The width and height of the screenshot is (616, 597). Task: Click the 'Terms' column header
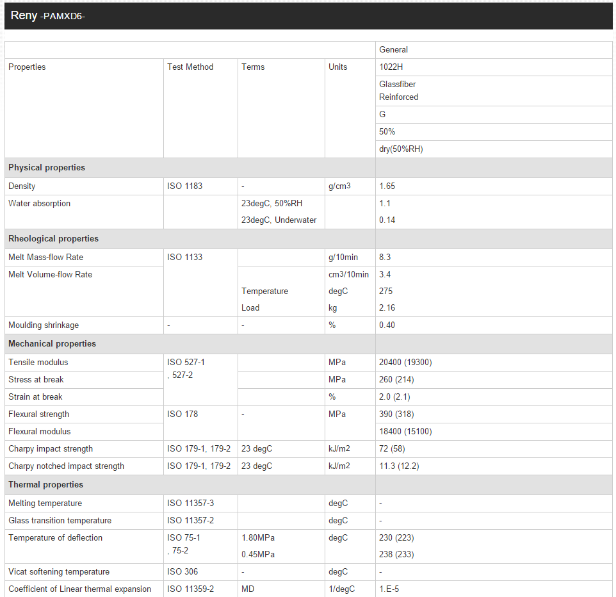point(252,67)
